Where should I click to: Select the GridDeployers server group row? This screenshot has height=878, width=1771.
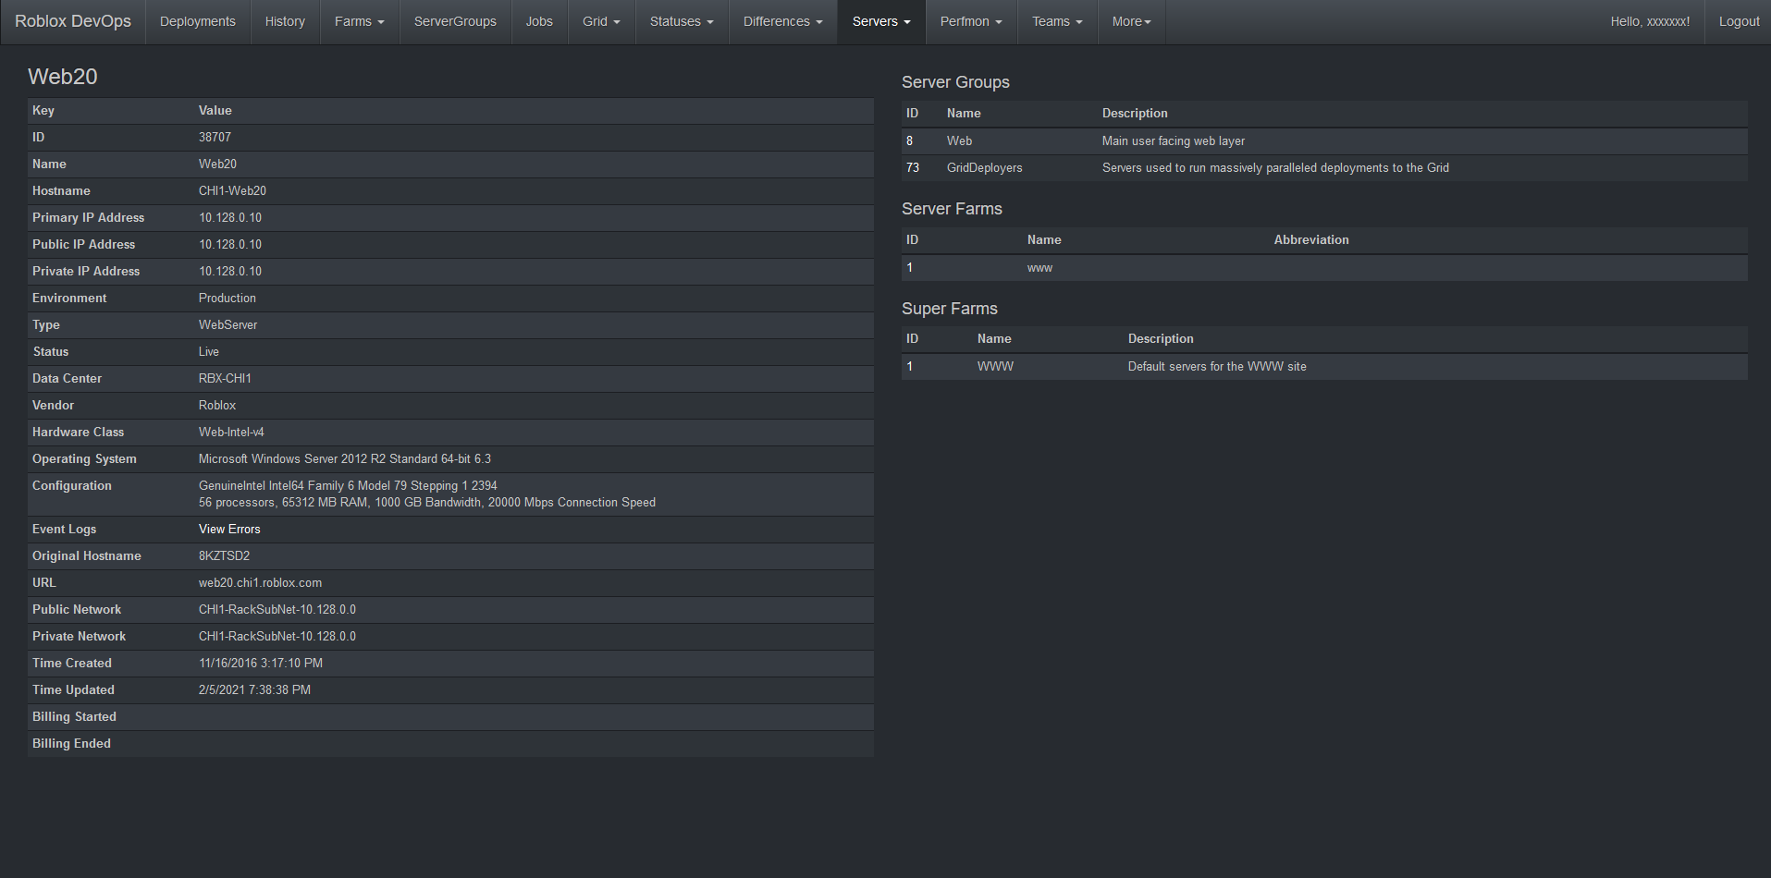click(984, 168)
